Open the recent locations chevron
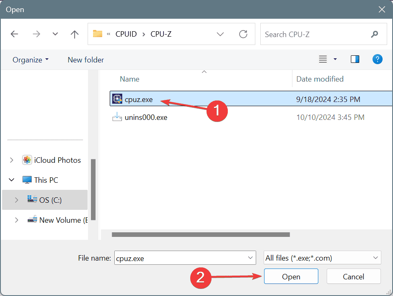 pos(55,34)
